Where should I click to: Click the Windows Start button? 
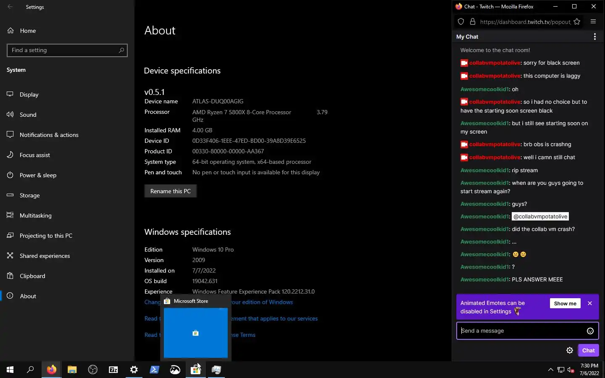click(10, 370)
